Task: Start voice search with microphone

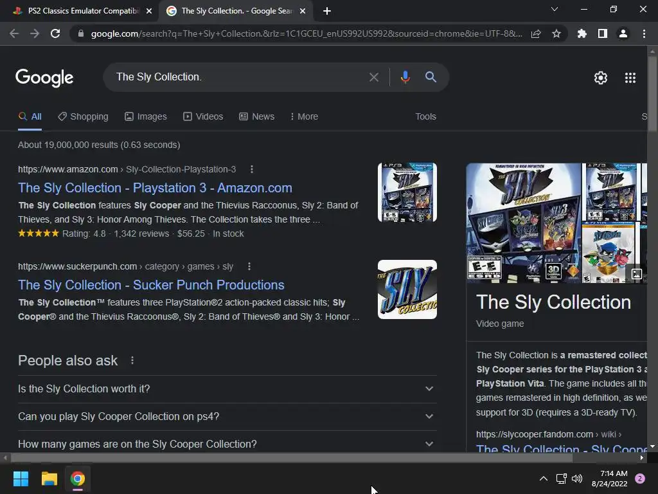Action: click(x=405, y=77)
